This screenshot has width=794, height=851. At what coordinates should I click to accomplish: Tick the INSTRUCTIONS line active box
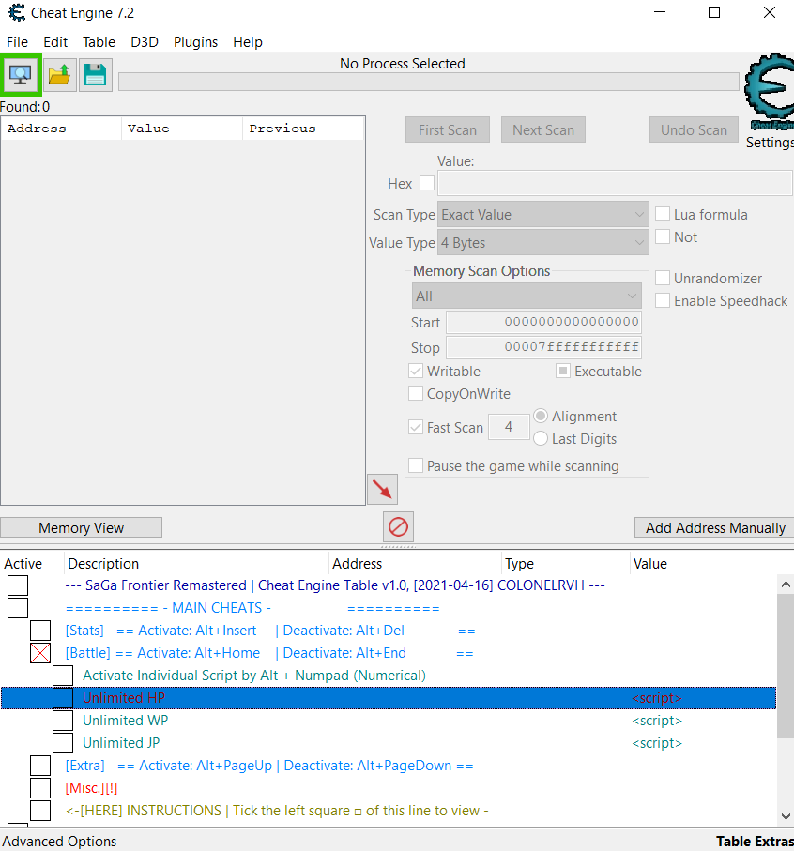point(40,811)
